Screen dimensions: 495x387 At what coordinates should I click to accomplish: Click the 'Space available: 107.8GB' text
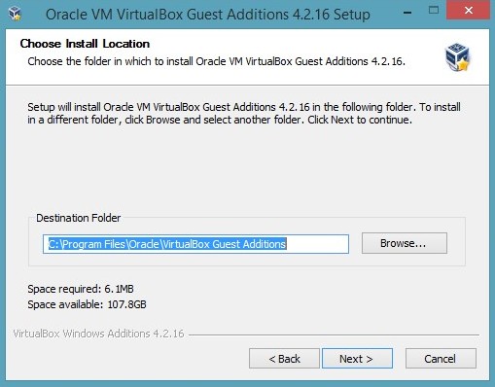87,304
